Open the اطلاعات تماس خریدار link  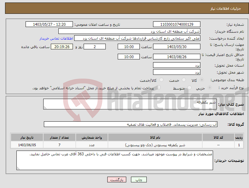pyautogui.click(x=56, y=38)
